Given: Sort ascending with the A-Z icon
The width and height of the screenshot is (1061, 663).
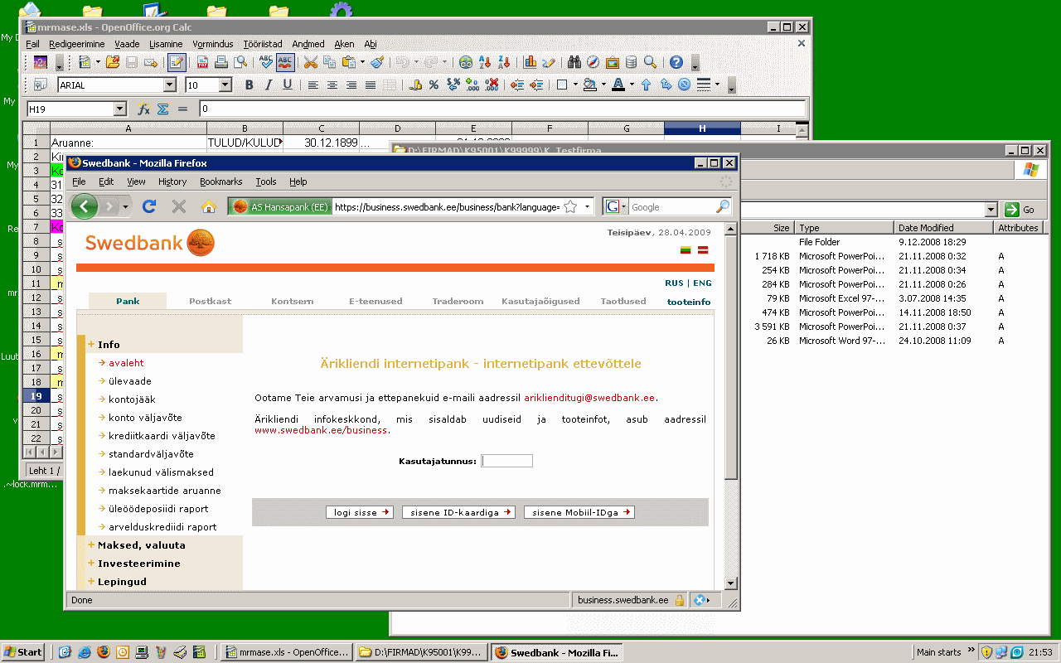Looking at the screenshot, I should [485, 62].
